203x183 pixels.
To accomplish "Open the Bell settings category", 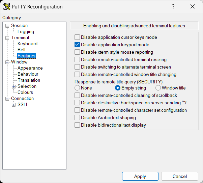I will pos(21,50).
